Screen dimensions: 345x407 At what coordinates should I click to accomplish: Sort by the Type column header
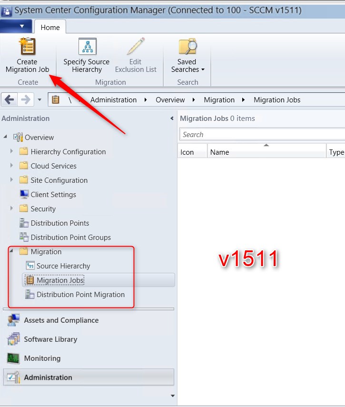click(336, 151)
